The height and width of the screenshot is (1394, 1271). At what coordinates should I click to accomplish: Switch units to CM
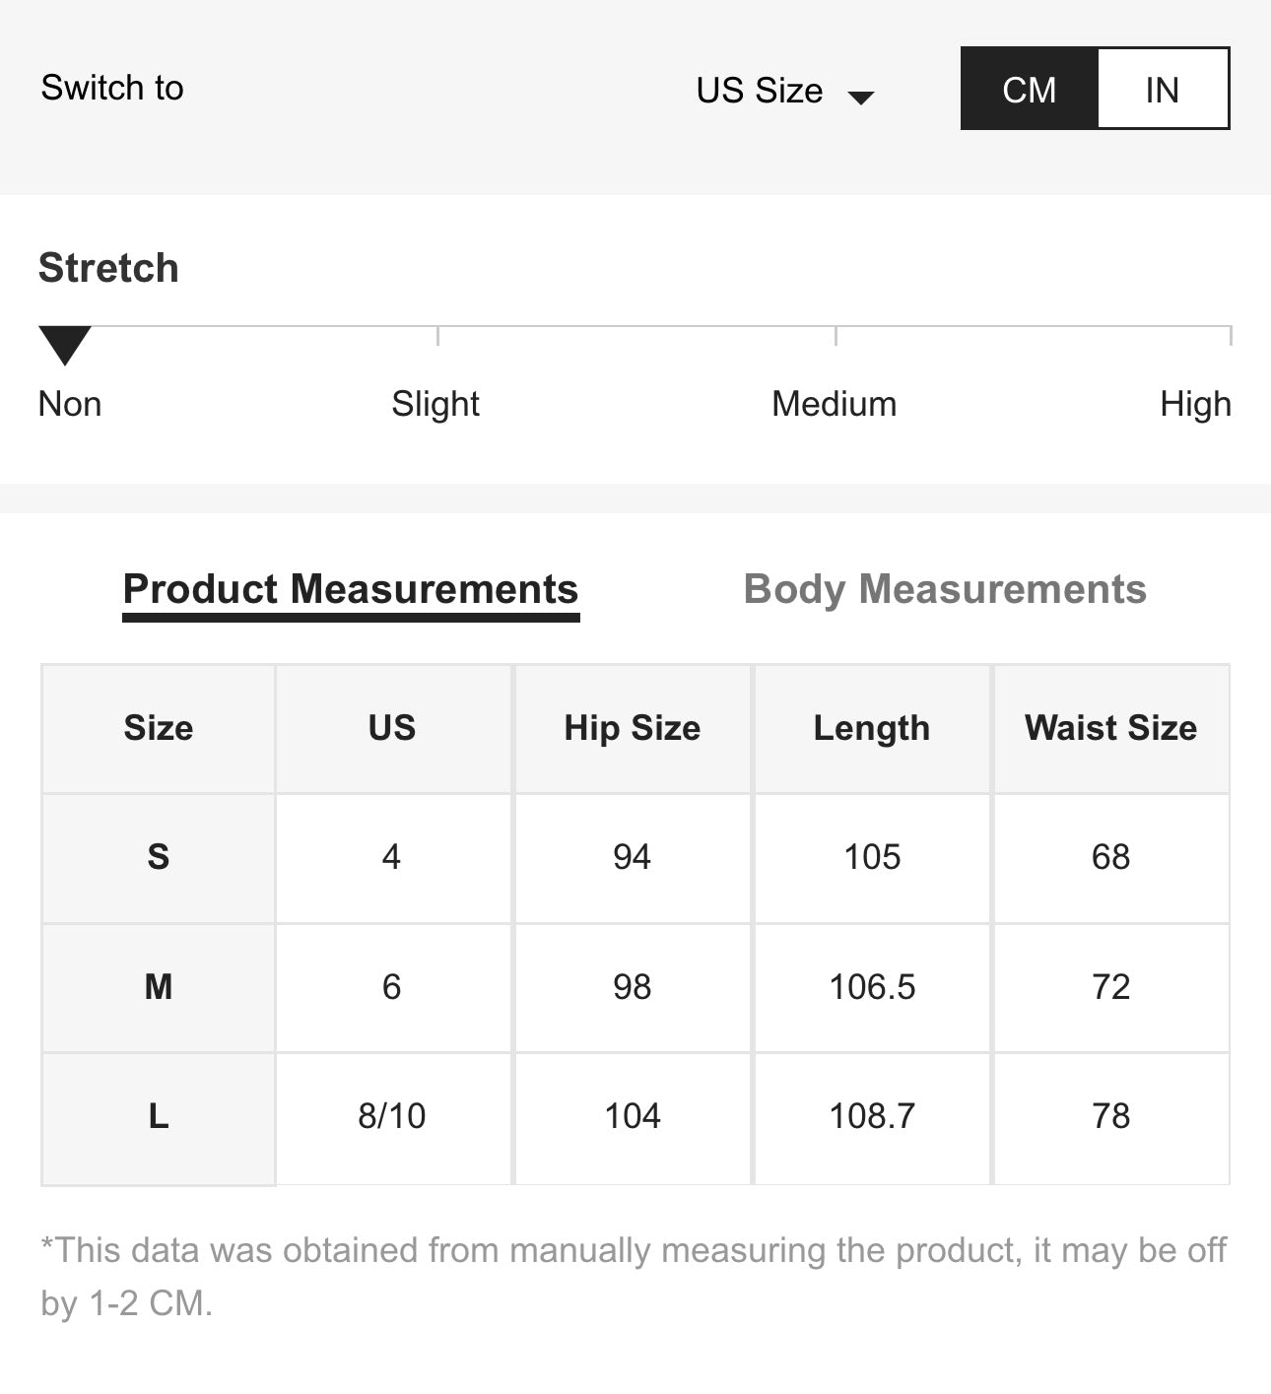(x=1029, y=90)
